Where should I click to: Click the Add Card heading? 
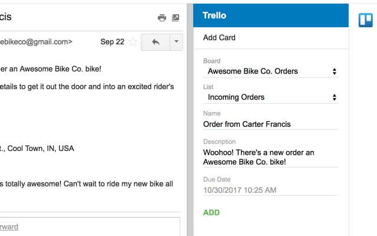click(219, 38)
